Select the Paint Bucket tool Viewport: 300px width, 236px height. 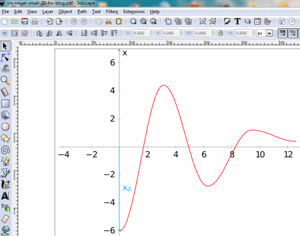coord(5,231)
